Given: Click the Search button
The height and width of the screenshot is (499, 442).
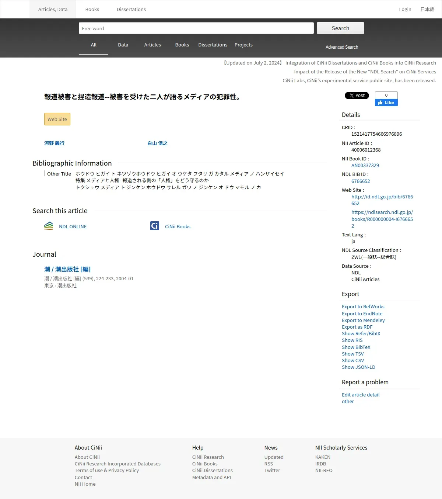Looking at the screenshot, I should pos(340,28).
